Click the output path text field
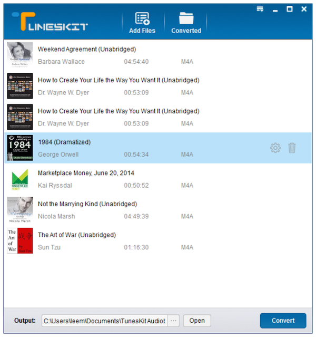The image size is (316, 337). click(x=104, y=321)
